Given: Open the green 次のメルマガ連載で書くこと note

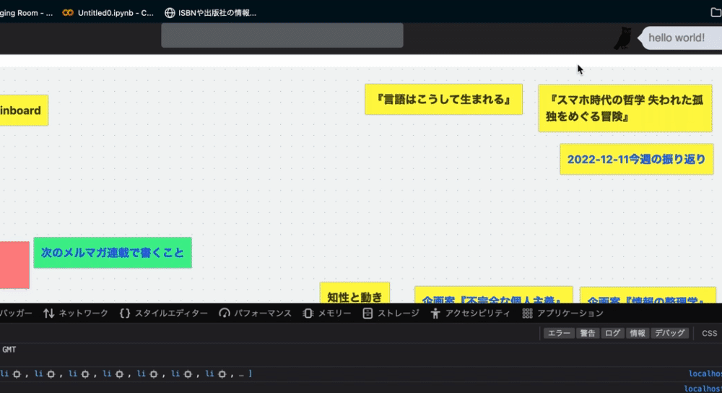Looking at the screenshot, I should (113, 252).
